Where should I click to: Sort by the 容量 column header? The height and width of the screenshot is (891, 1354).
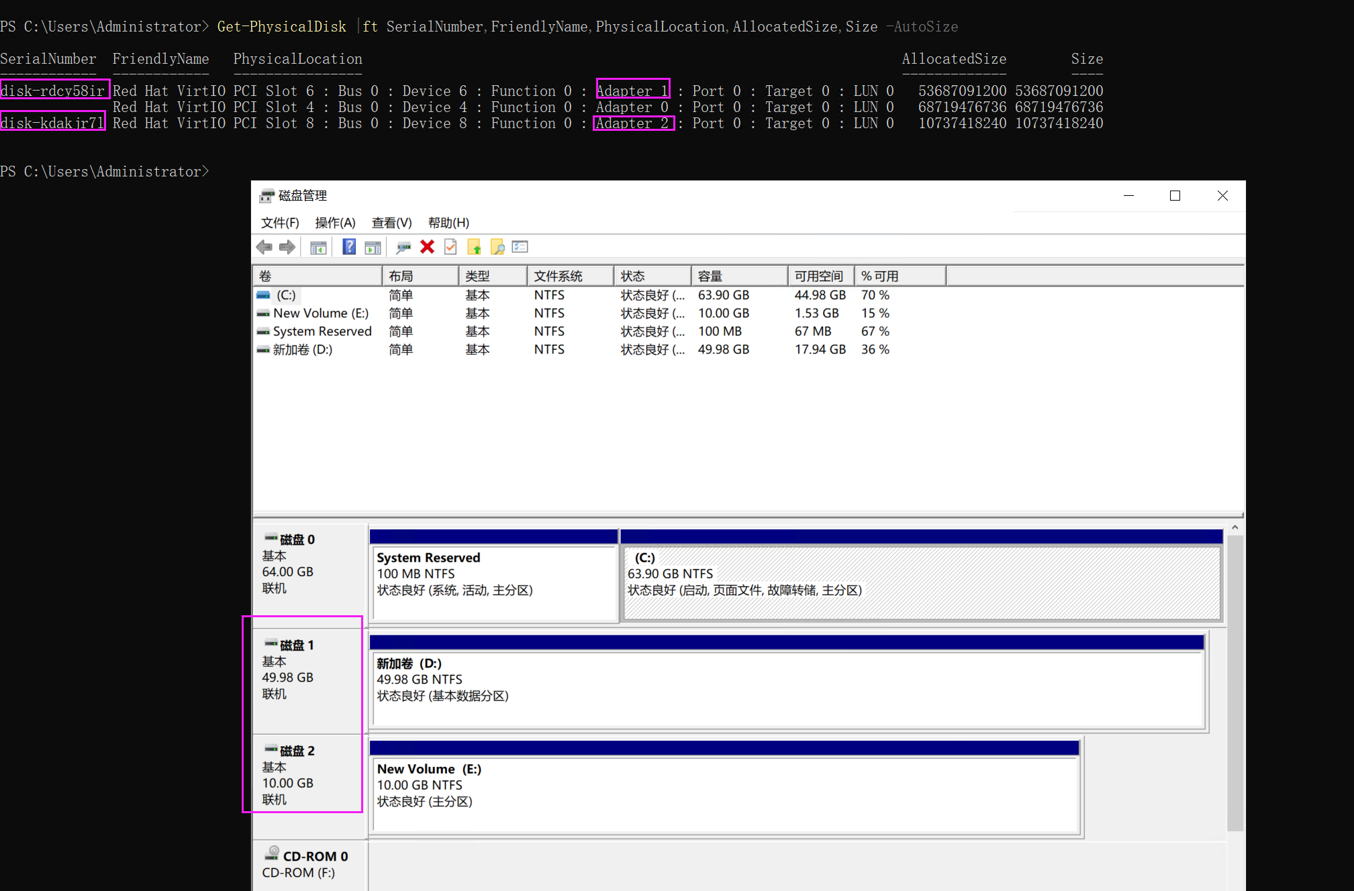pos(737,276)
